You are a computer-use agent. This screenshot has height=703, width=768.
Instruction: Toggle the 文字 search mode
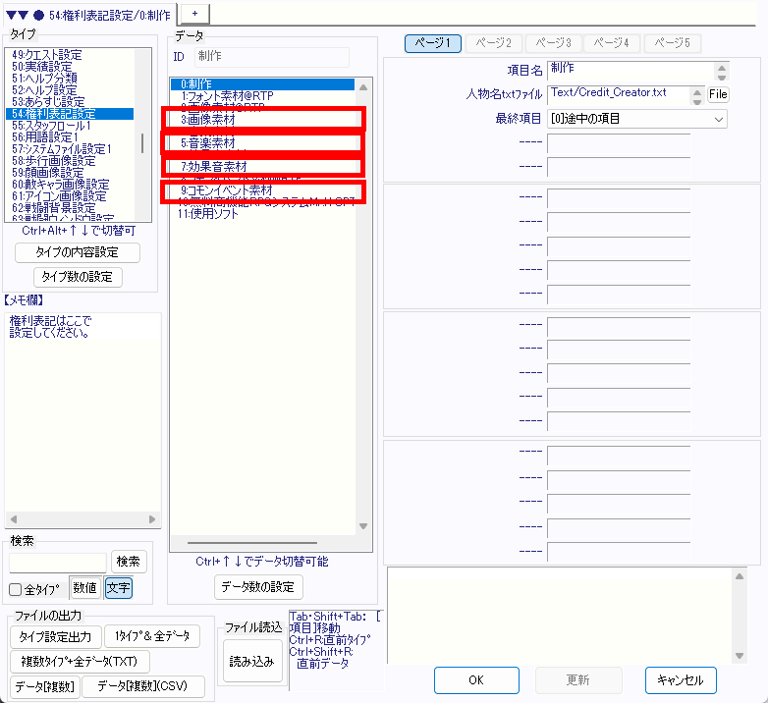pyautogui.click(x=118, y=588)
